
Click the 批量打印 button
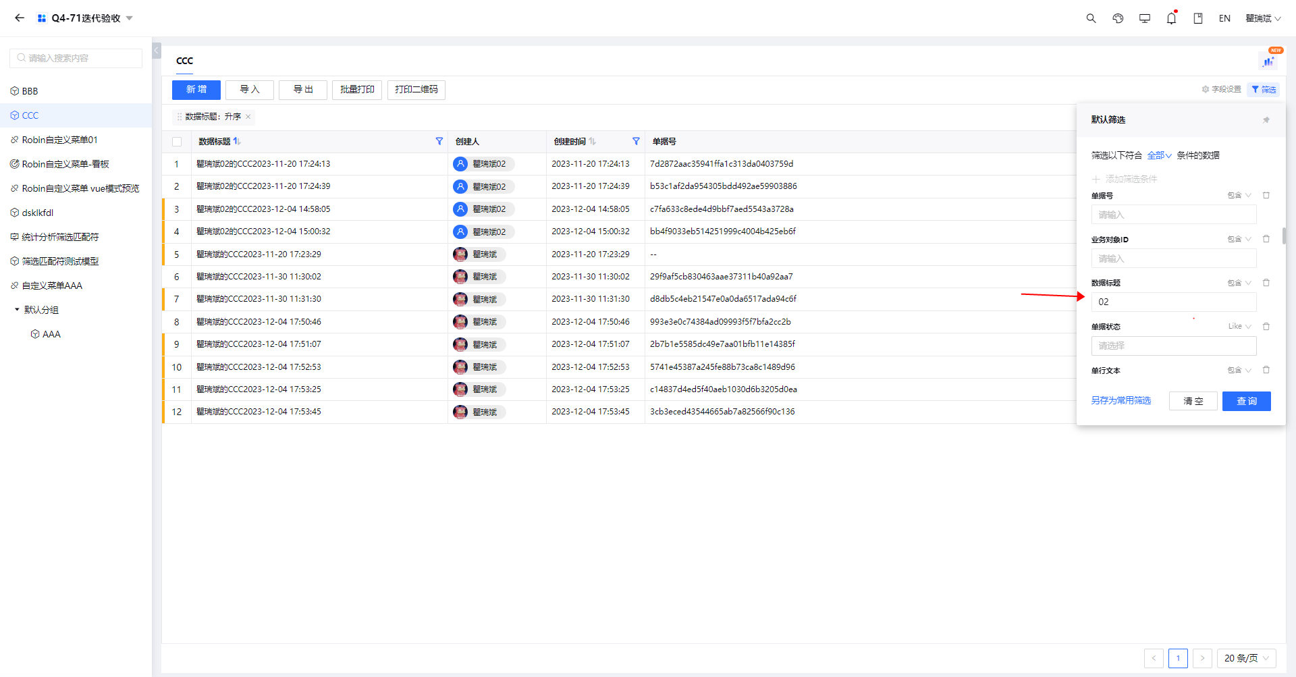[x=357, y=90]
